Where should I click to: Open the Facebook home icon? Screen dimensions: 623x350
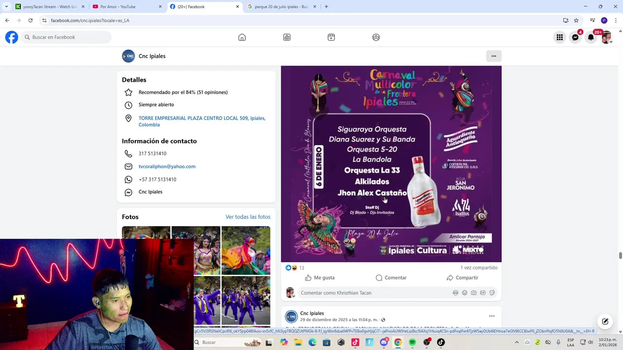click(242, 37)
